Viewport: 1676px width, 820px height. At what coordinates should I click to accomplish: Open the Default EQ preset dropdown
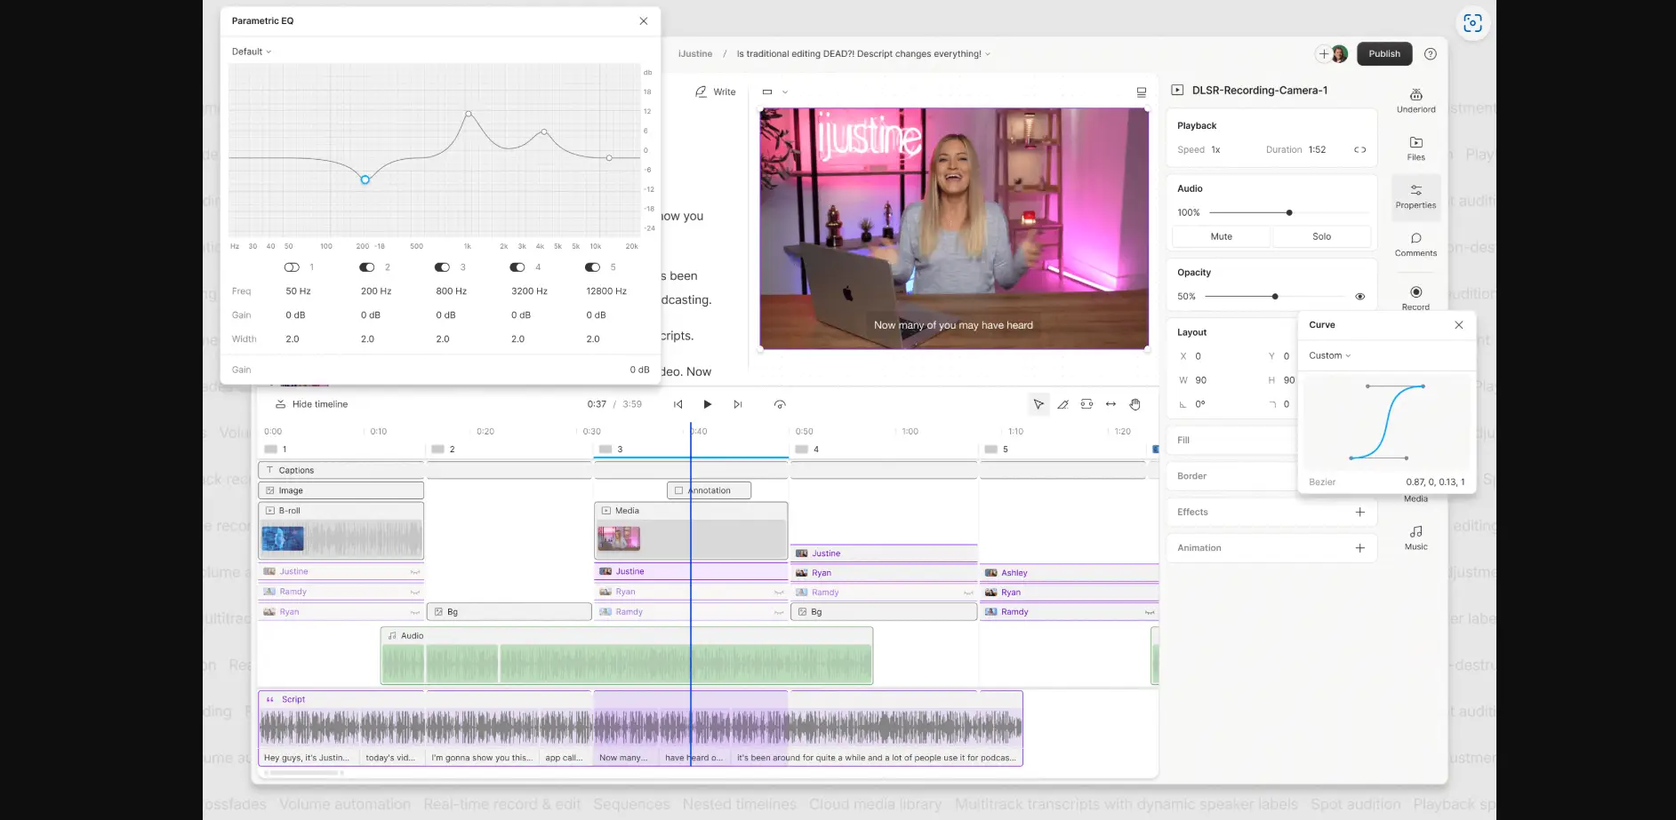pos(252,52)
